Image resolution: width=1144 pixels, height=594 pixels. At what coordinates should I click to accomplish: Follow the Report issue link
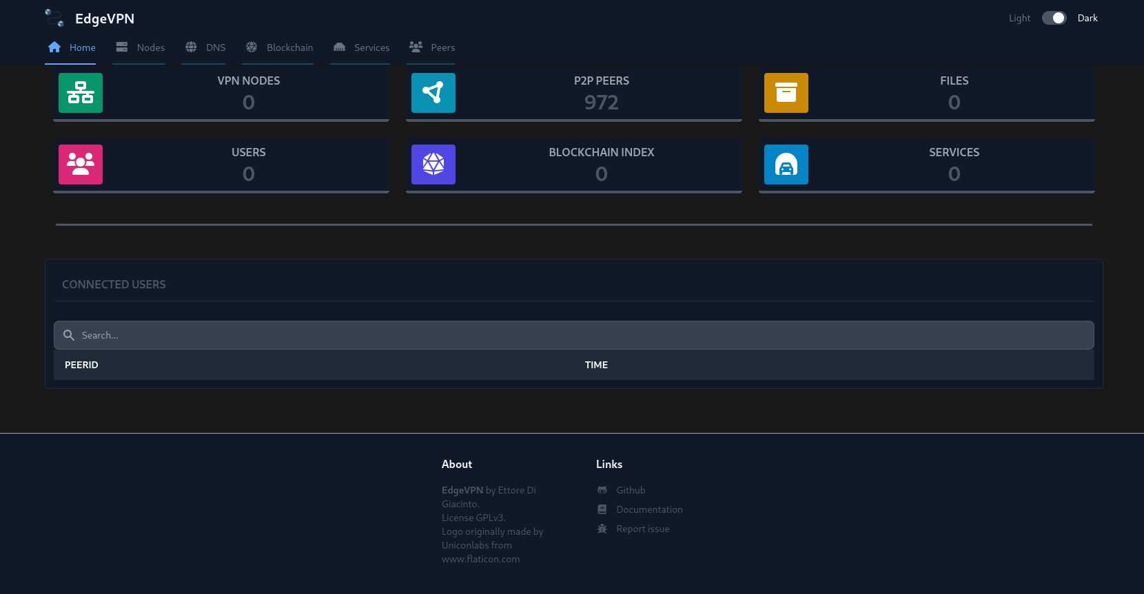point(642,529)
